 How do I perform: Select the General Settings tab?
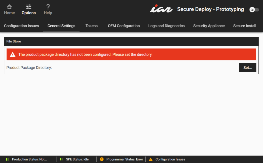point(61,26)
